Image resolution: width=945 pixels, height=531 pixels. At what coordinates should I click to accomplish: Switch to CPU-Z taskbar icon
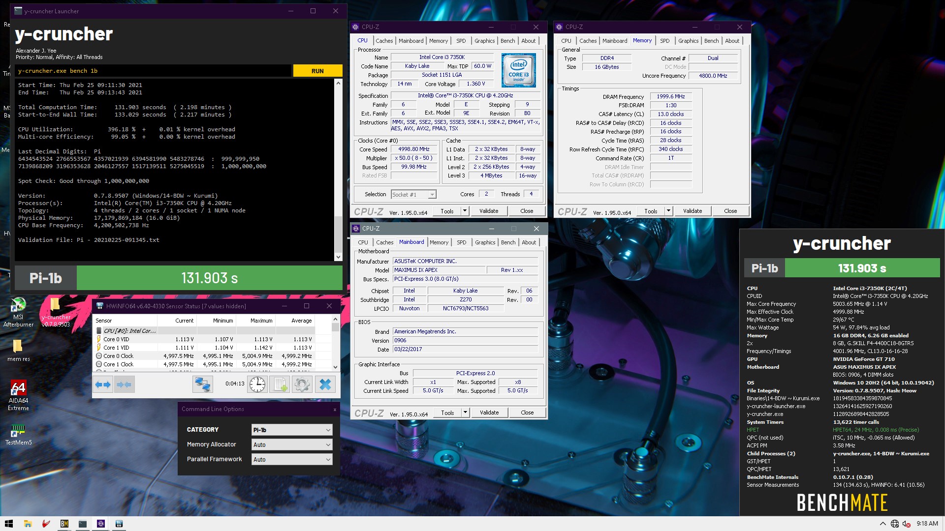pyautogui.click(x=100, y=524)
